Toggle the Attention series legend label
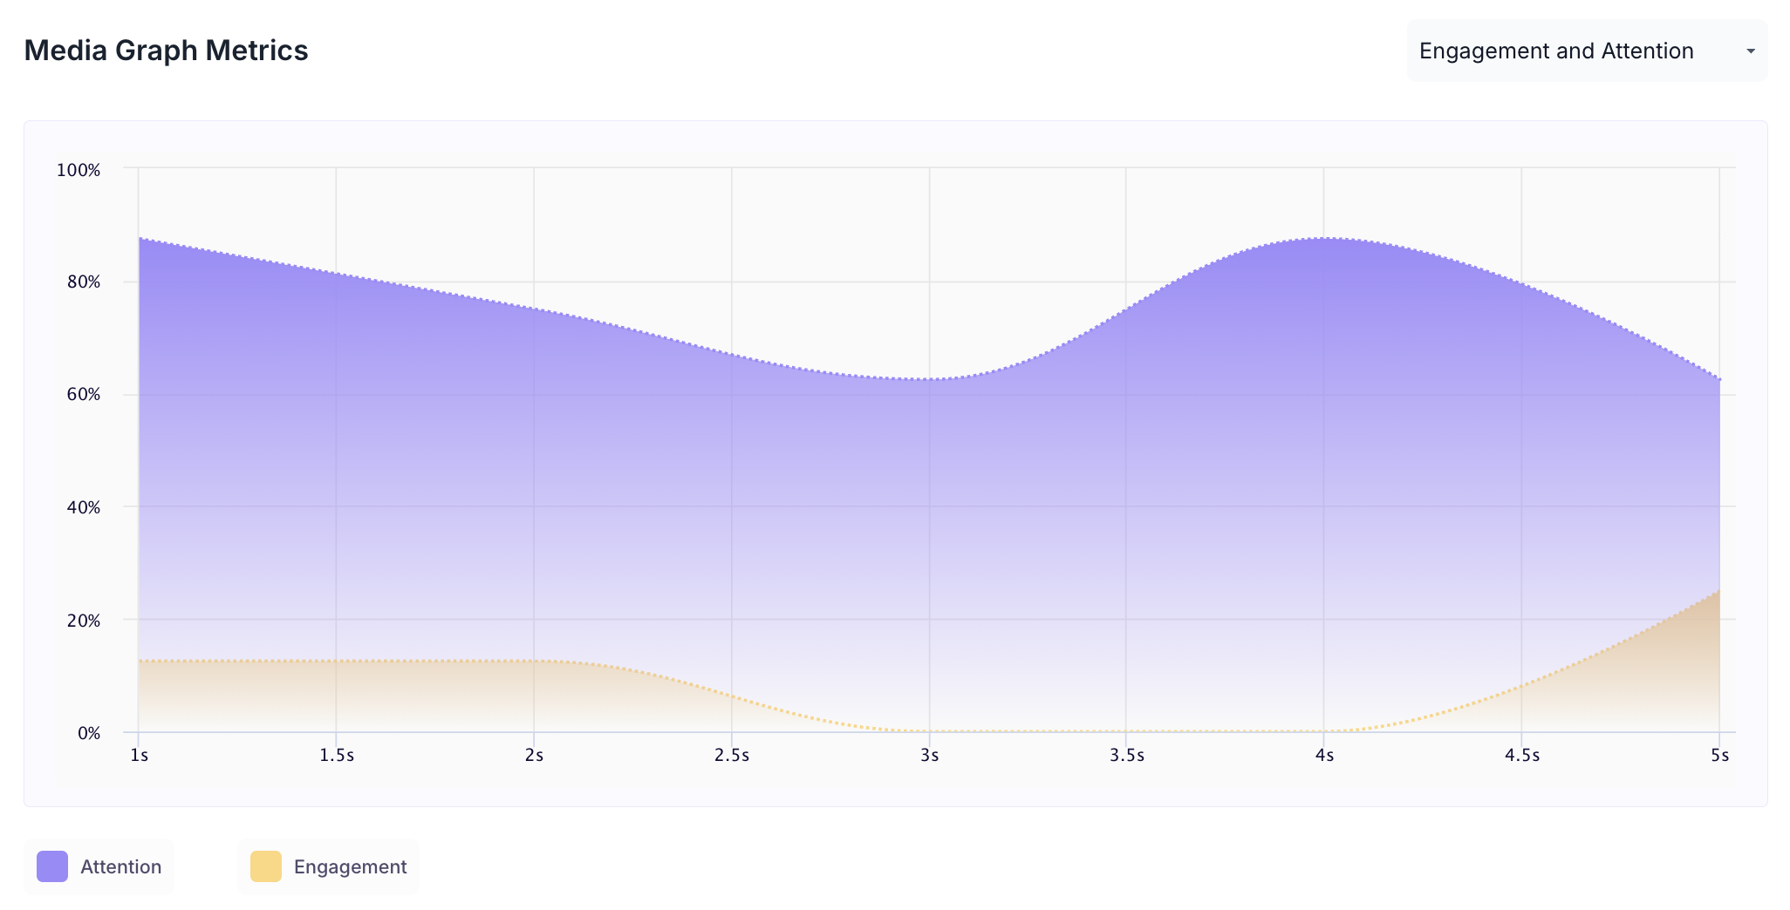The height and width of the screenshot is (910, 1790). coord(120,866)
